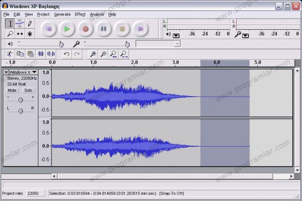Click the Stereo, 22050Hz track info
This screenshot has height=201, width=302.
coord(22,78)
